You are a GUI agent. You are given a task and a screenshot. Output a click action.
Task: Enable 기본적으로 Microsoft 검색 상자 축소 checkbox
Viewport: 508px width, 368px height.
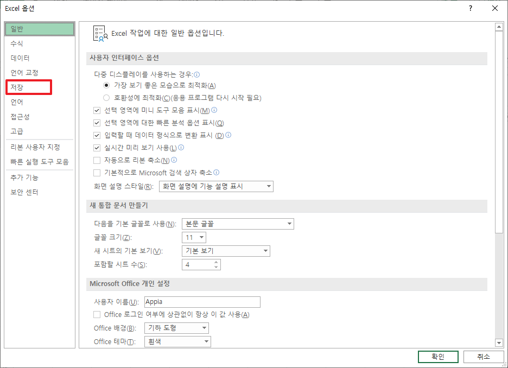pyautogui.click(x=97, y=173)
